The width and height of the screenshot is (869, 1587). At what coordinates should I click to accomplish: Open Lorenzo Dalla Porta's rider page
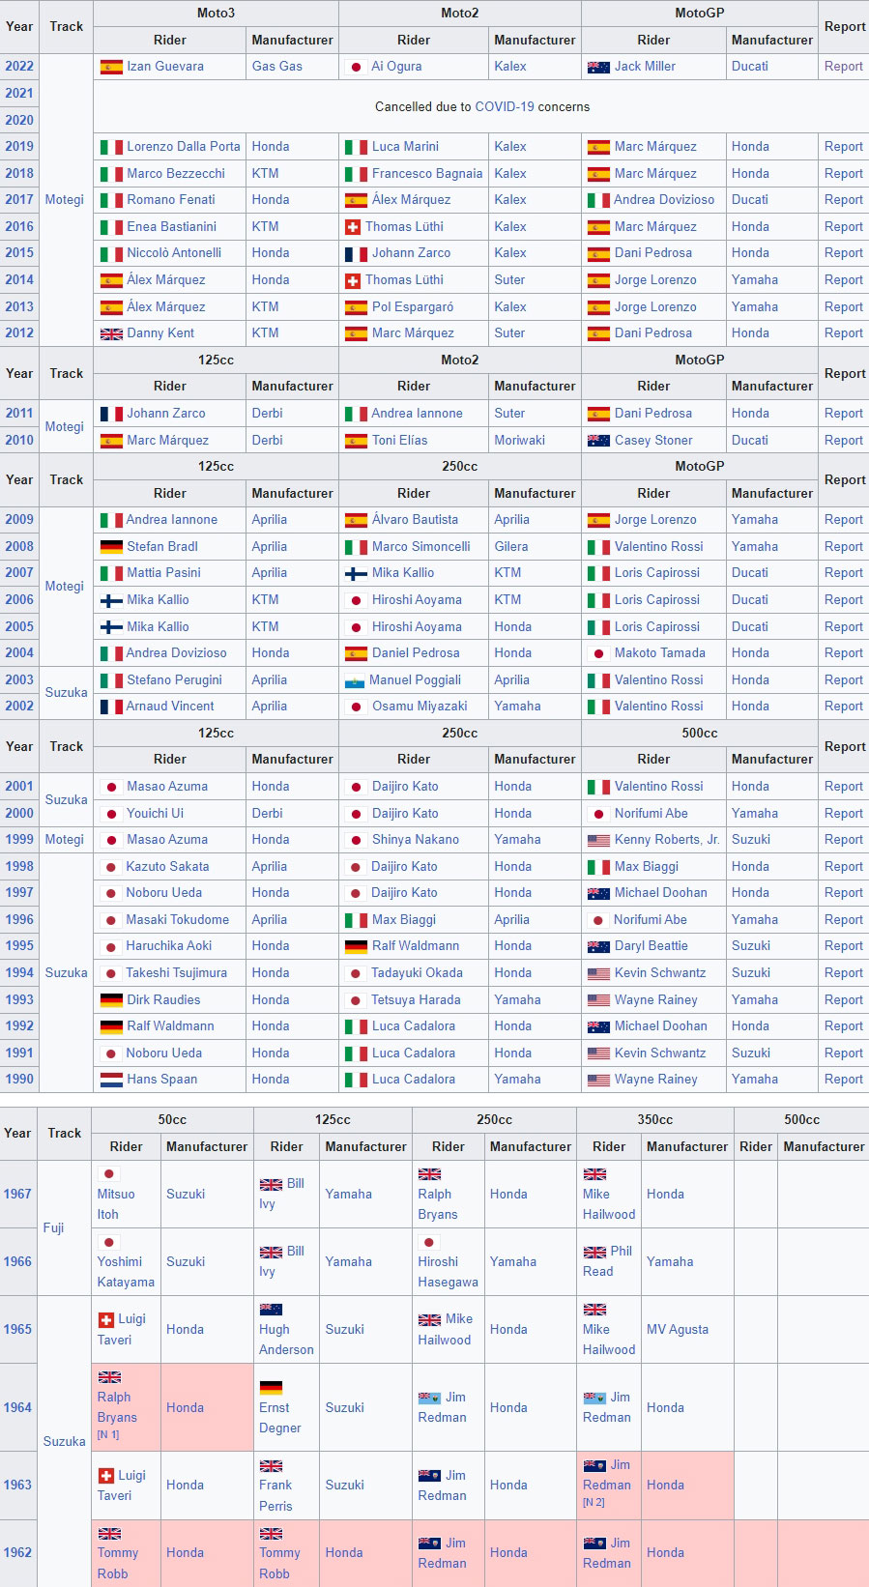[x=183, y=147]
